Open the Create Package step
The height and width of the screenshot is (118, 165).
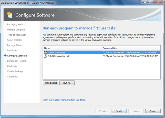(x=15, y=71)
